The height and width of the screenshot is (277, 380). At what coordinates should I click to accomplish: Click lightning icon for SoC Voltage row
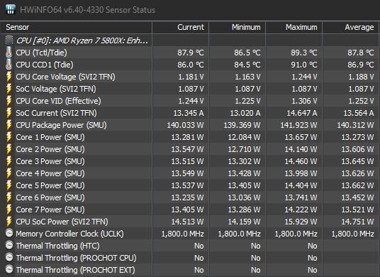9,89
